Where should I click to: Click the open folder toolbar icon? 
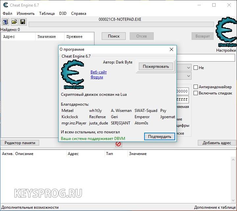tap(14, 22)
